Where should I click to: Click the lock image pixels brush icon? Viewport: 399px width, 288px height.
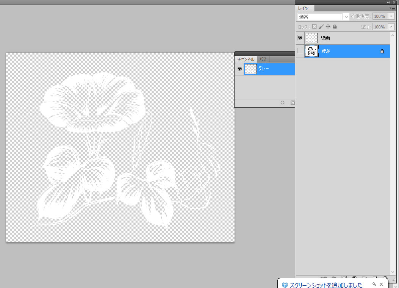(321, 27)
